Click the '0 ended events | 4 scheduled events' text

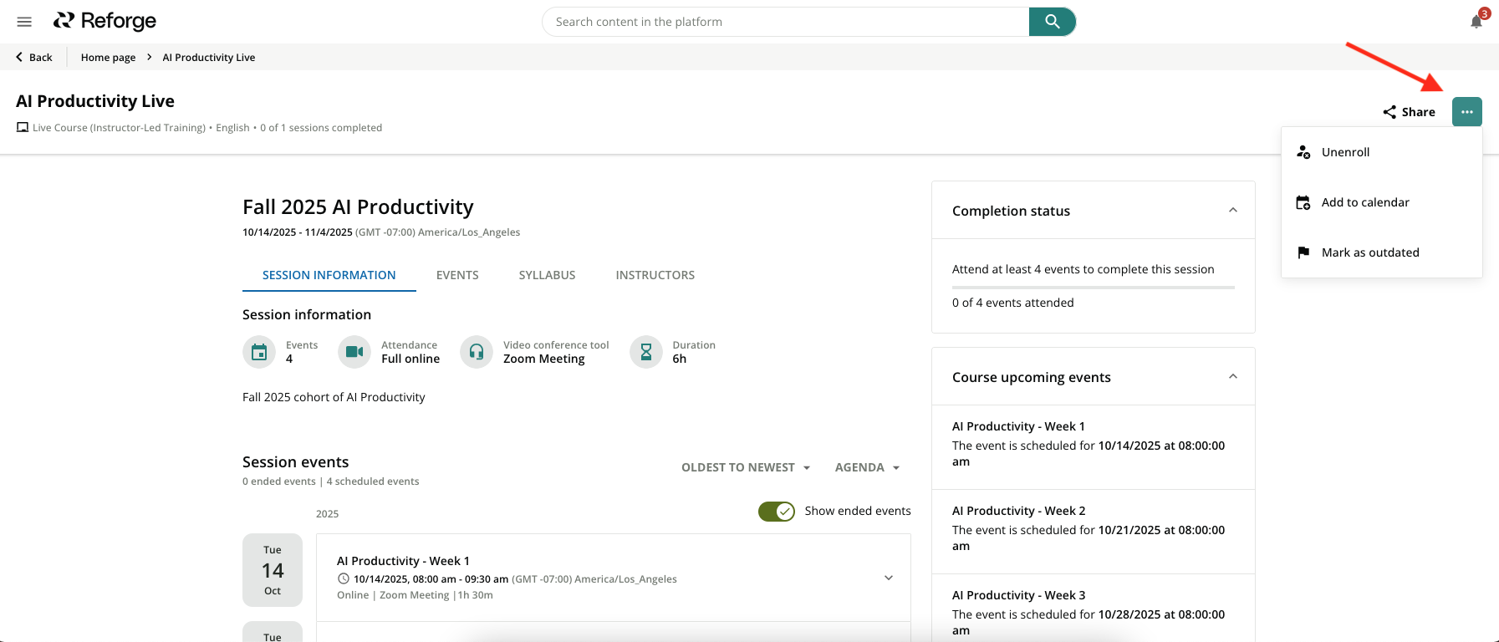tap(331, 481)
